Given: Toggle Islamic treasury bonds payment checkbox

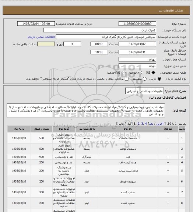Looking at the screenshot, I should [x=127, y=79].
